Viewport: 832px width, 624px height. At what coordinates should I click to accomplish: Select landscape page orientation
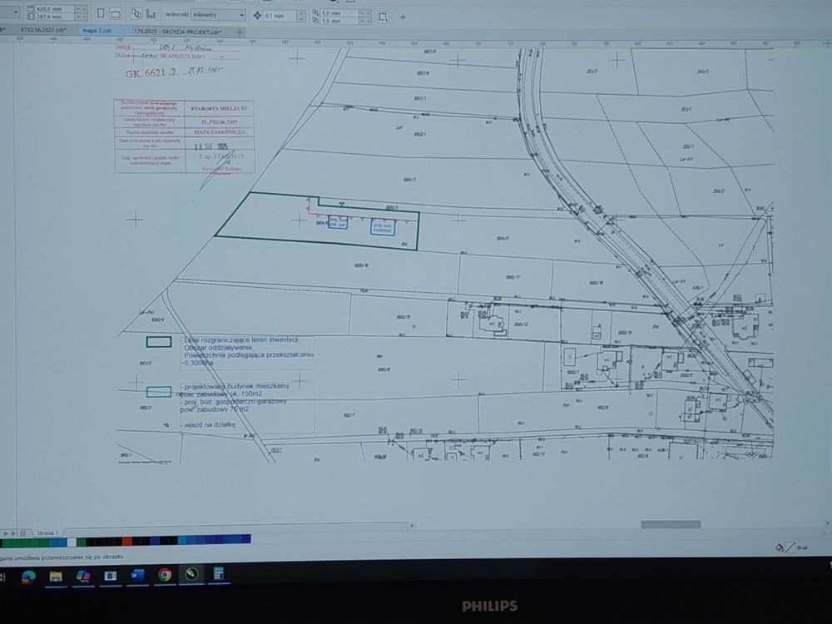point(115,14)
